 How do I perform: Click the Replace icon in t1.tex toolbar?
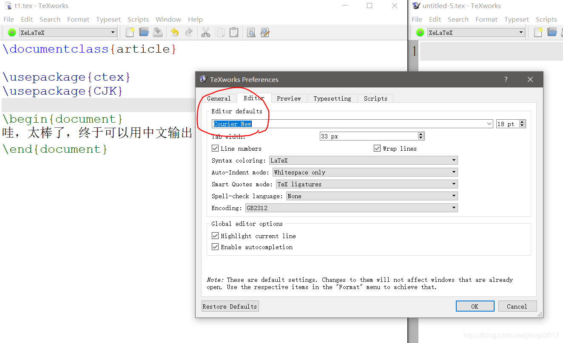(x=265, y=32)
